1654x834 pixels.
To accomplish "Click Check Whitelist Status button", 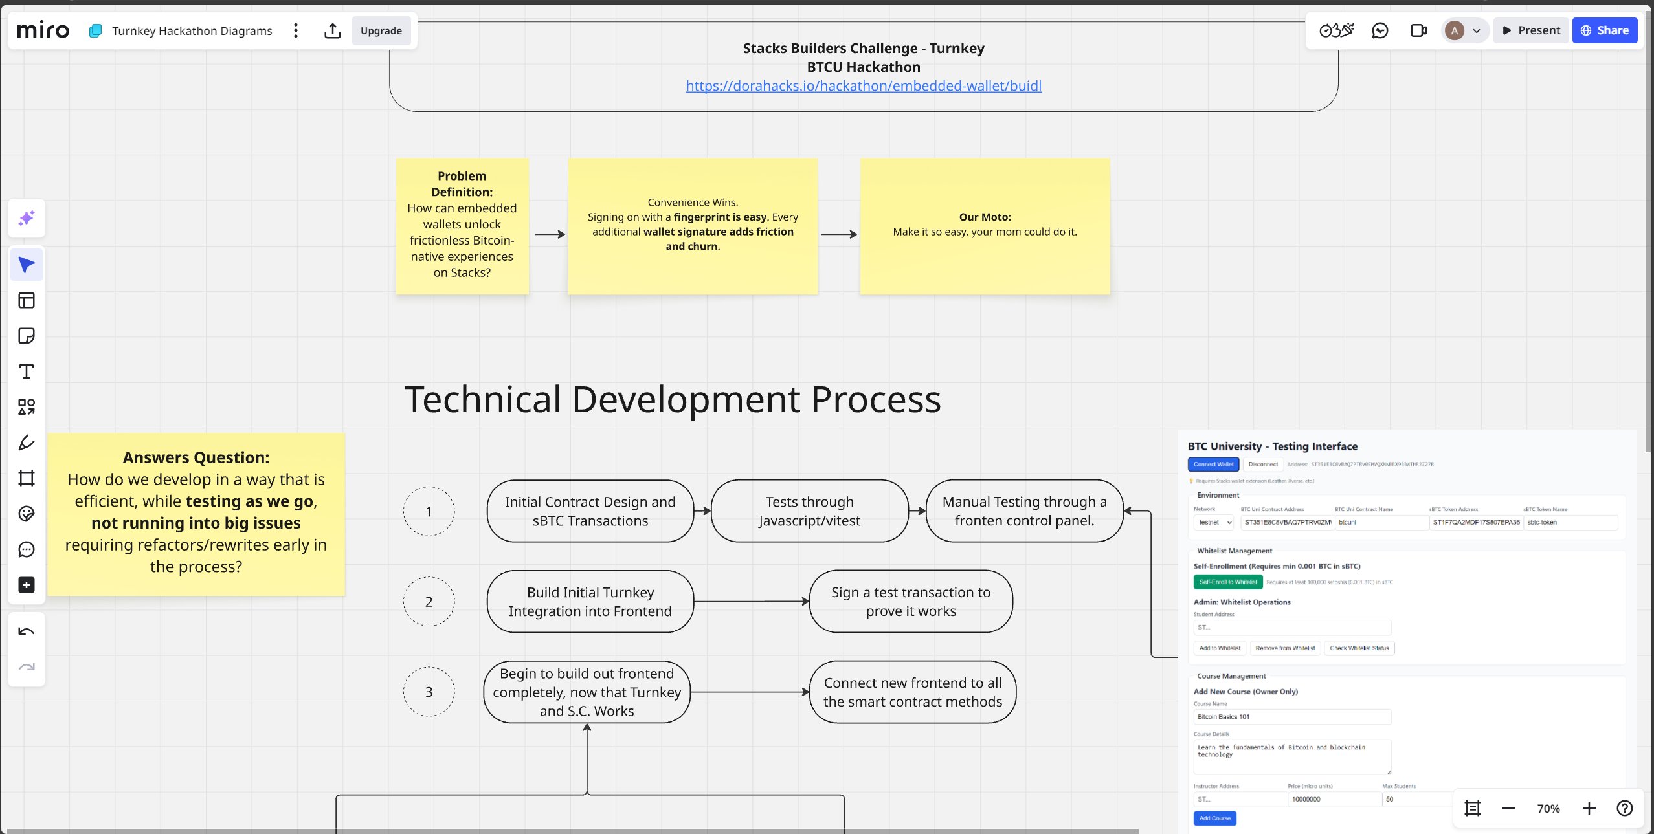I will (x=1359, y=648).
